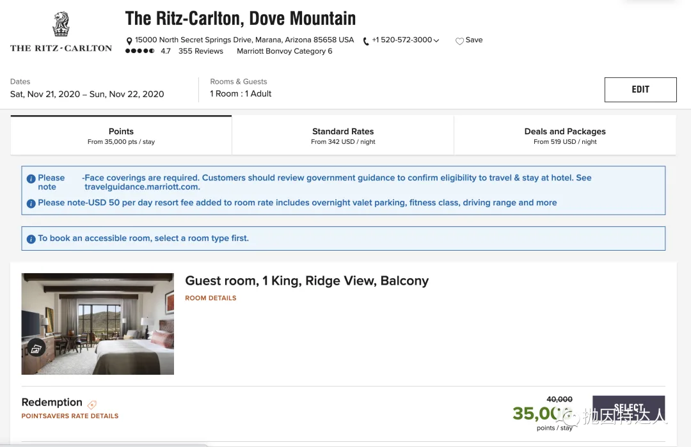
Task: Click the heart Save icon
Action: point(459,41)
